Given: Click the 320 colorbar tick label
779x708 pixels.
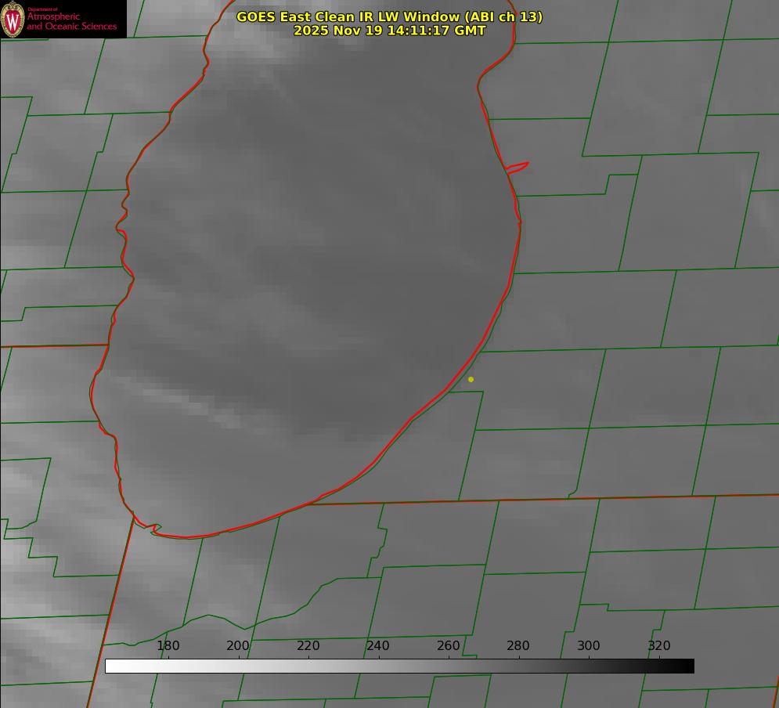Looking at the screenshot, I should pyautogui.click(x=659, y=646).
